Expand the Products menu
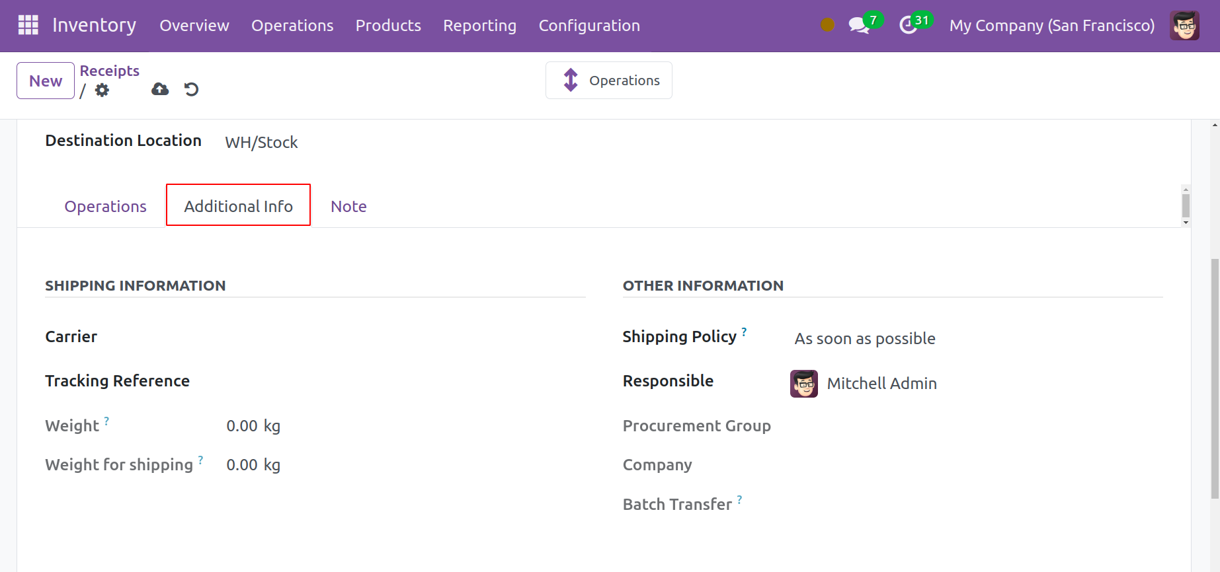1220x572 pixels. 388,26
